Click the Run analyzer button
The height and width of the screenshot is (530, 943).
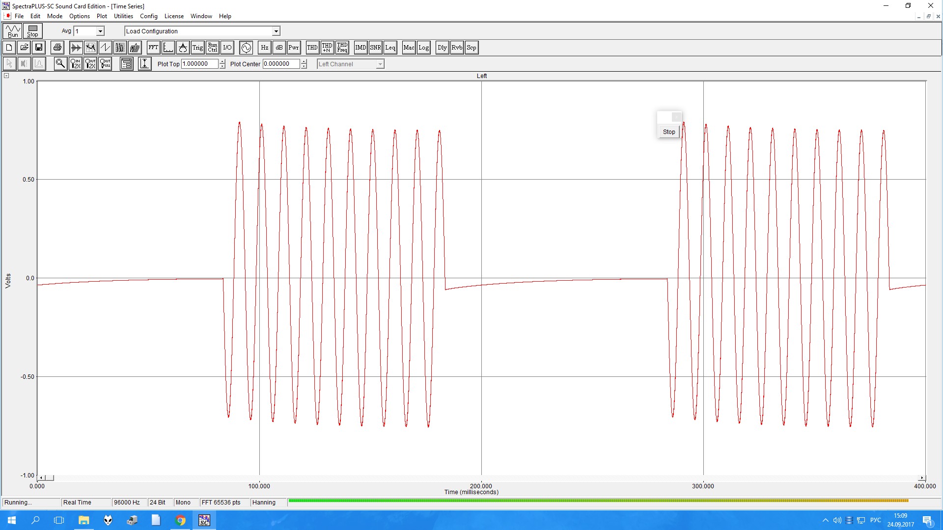(12, 31)
